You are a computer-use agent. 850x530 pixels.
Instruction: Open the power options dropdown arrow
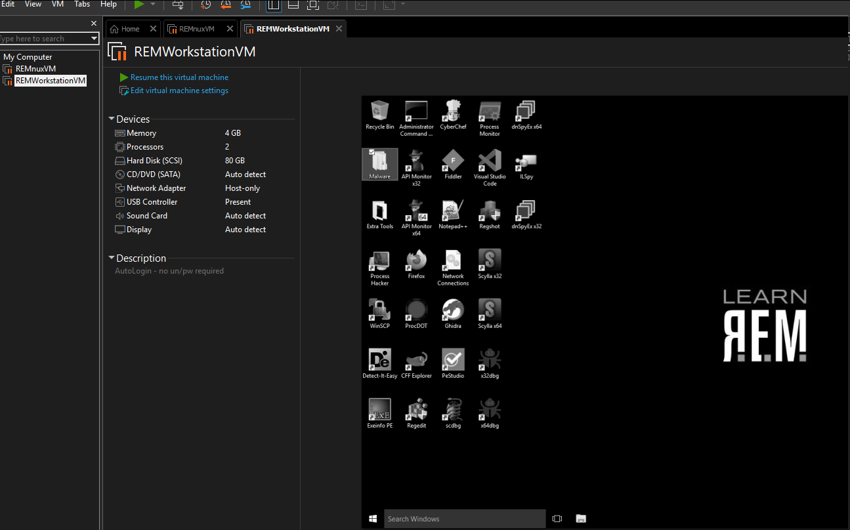coord(153,5)
